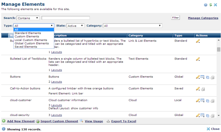This screenshot has height=132, width=221.
Task: Click the View Usage magnifier icon
Action: tap(81, 121)
